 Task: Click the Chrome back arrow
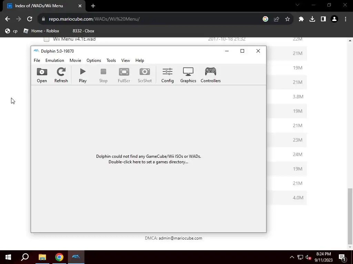tap(8, 19)
